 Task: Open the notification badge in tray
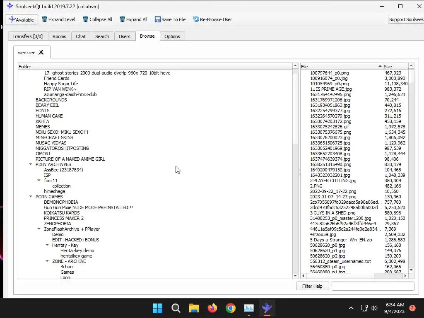pos(412,308)
